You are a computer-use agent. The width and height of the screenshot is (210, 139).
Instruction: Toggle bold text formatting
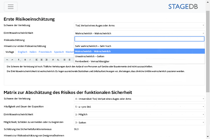[x=25, y=60]
